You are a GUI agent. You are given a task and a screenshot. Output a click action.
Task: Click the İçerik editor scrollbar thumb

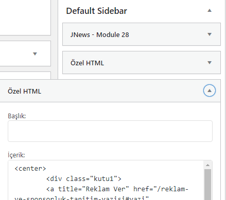(x=207, y=185)
